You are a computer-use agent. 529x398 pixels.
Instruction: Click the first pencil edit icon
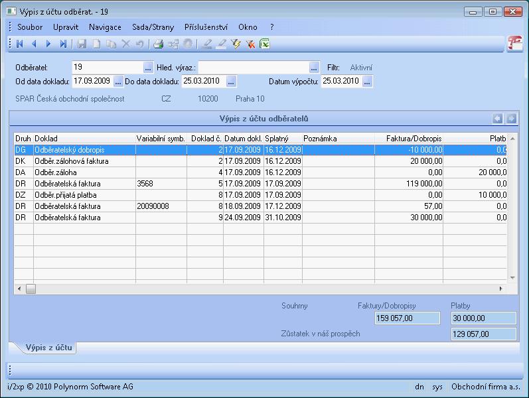click(x=207, y=44)
